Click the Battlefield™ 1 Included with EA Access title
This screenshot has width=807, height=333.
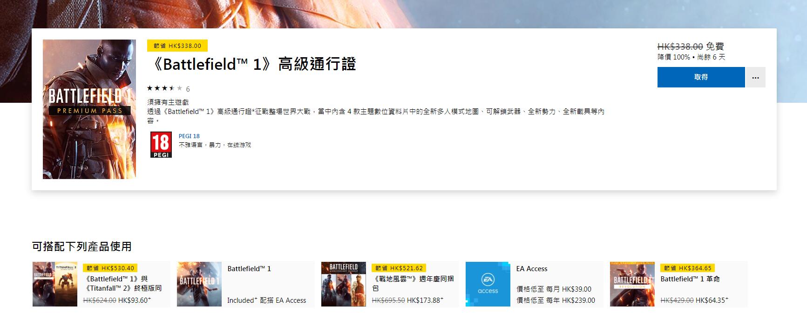(249, 269)
